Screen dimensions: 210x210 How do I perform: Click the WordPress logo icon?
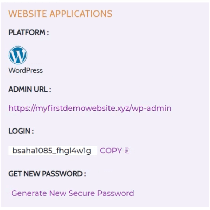click(18, 55)
